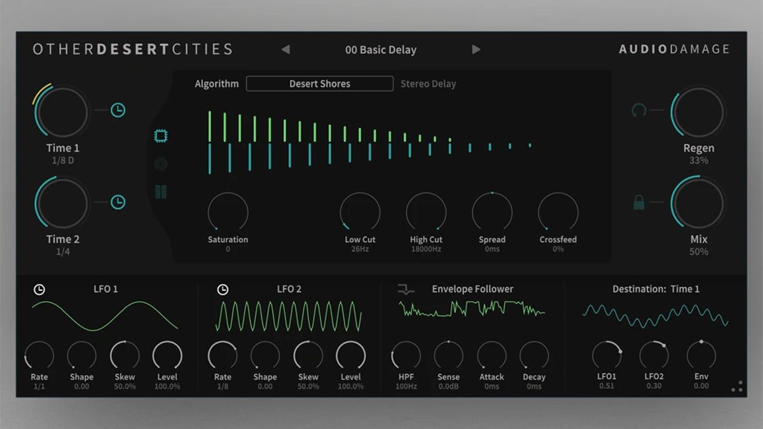This screenshot has height=429, width=763.
Task: Switch to the Stereo Delay algorithm
Action: coord(428,83)
